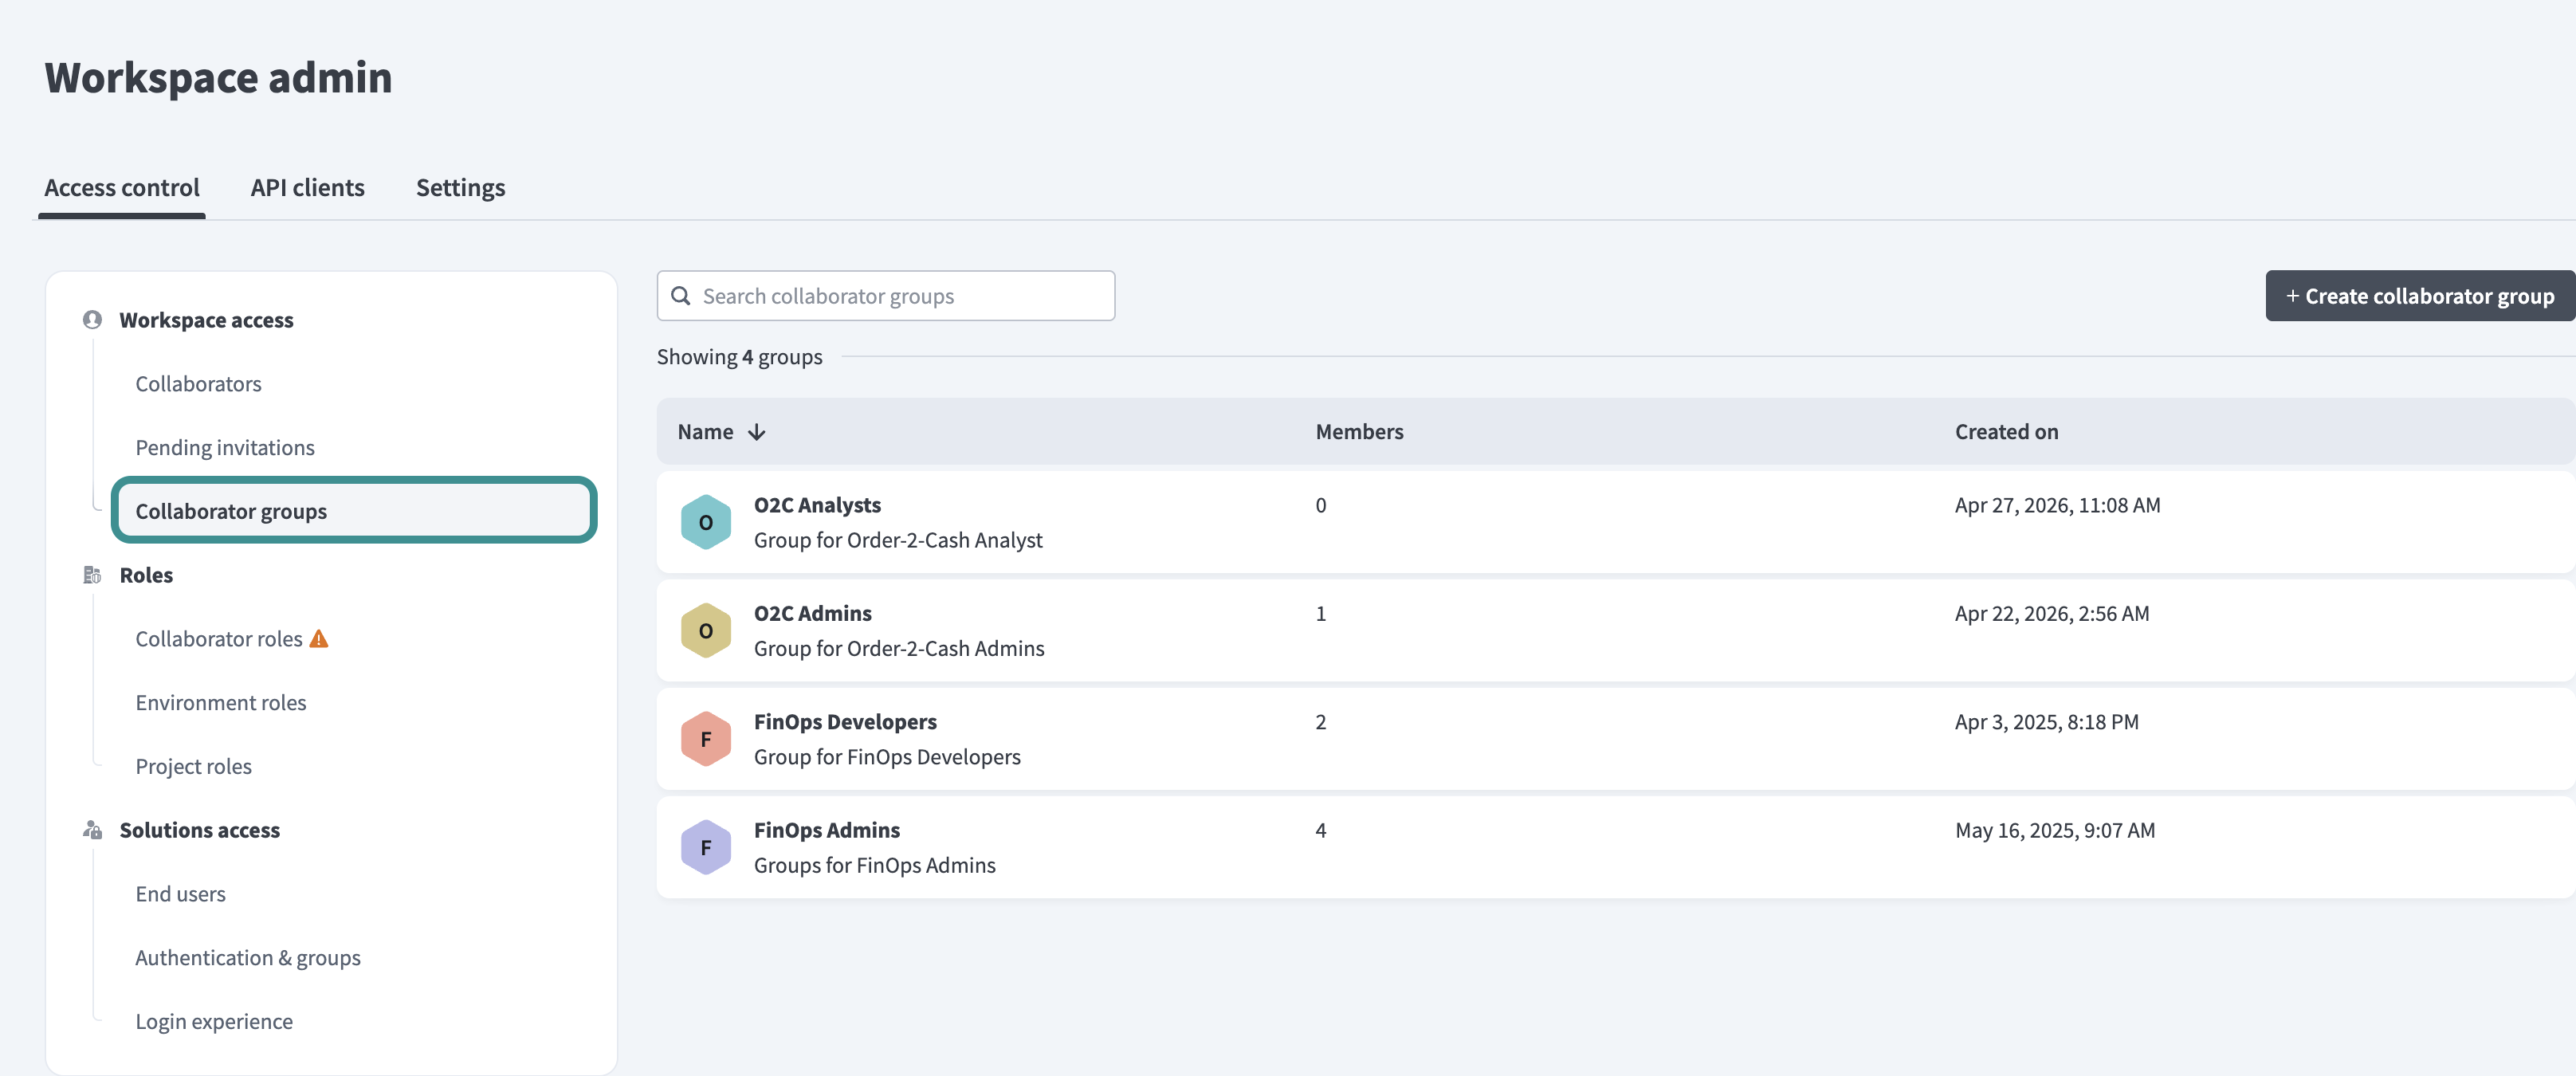Image resolution: width=2576 pixels, height=1076 pixels.
Task: Click the Roles section icon
Action: (92, 574)
